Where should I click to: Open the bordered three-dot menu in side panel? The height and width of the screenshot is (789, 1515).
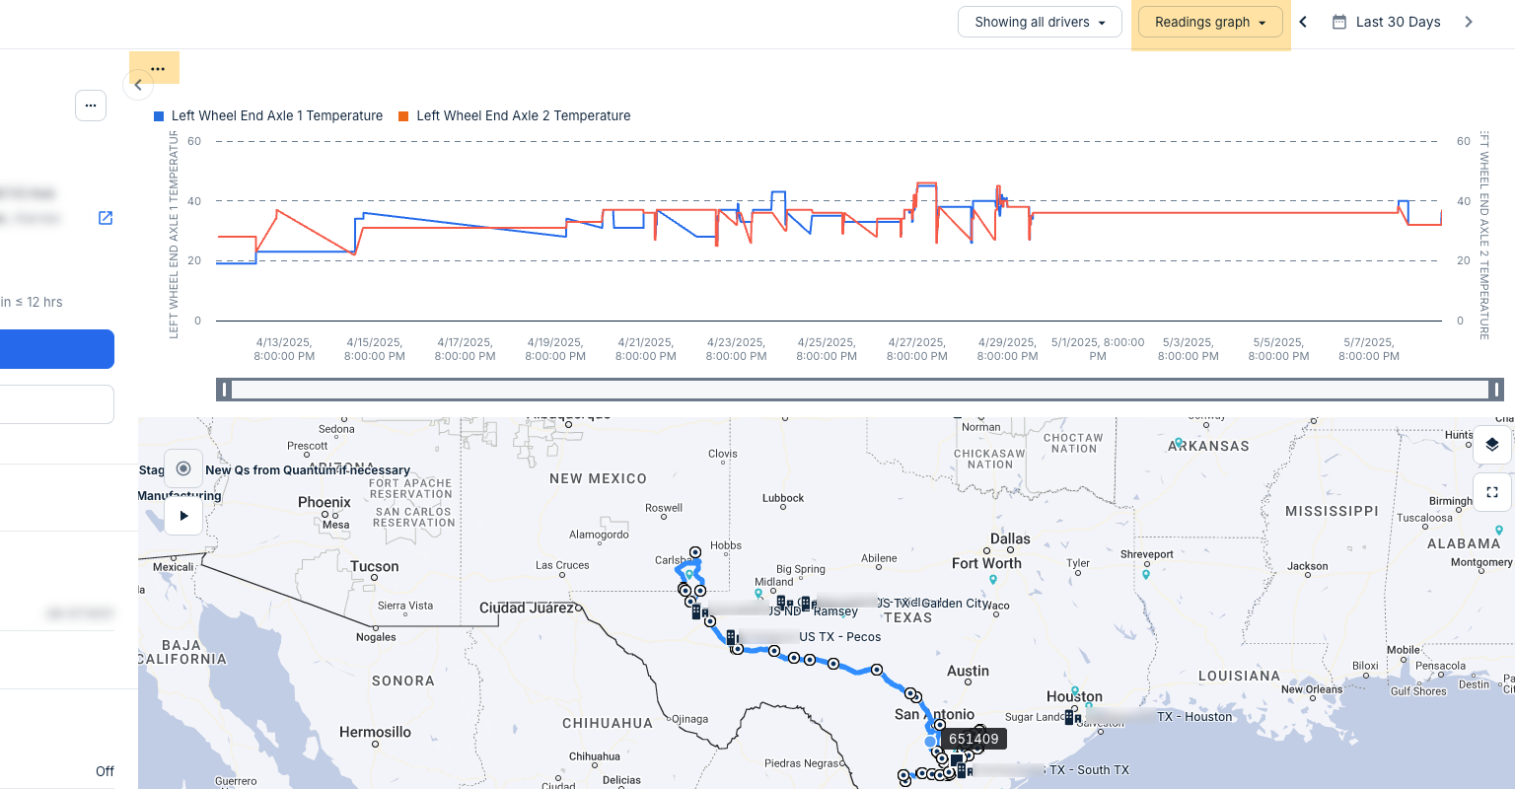click(x=91, y=106)
